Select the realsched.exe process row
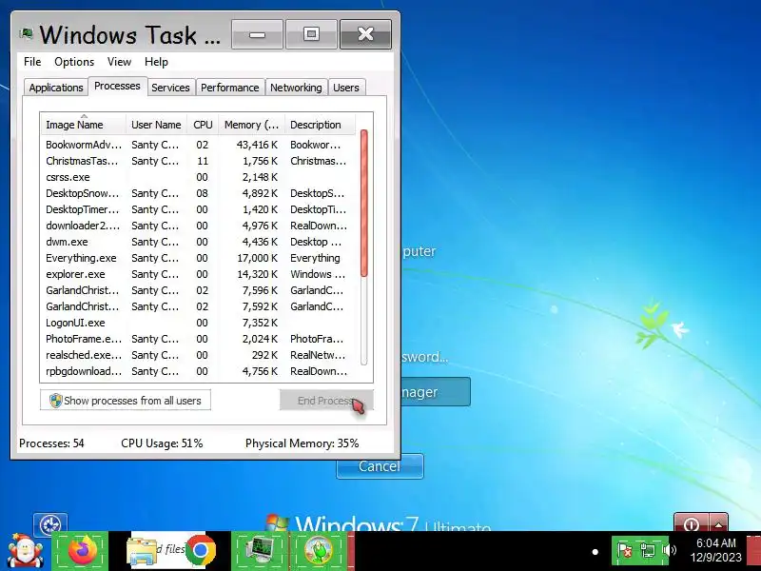This screenshot has height=571, width=761. [x=198, y=355]
